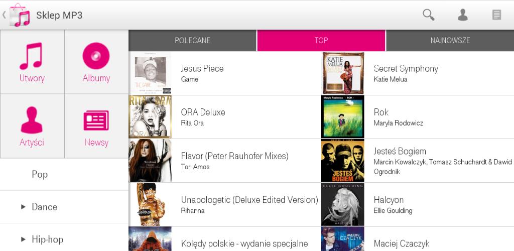
Task: Expand the Dance genre triangle
Action: [x=23, y=207]
